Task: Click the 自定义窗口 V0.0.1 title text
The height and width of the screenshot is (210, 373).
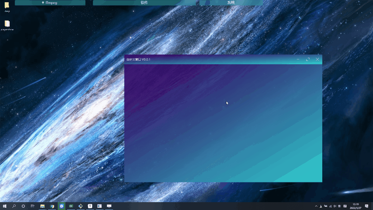Action: click(x=138, y=59)
